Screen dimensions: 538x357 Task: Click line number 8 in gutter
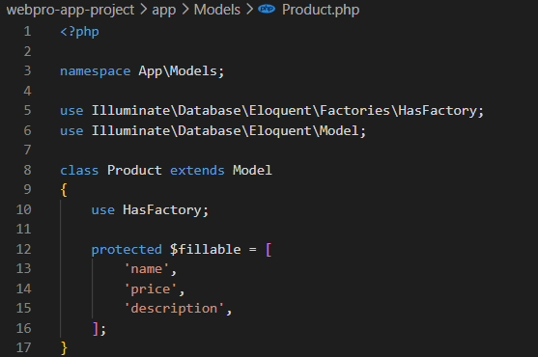27,170
